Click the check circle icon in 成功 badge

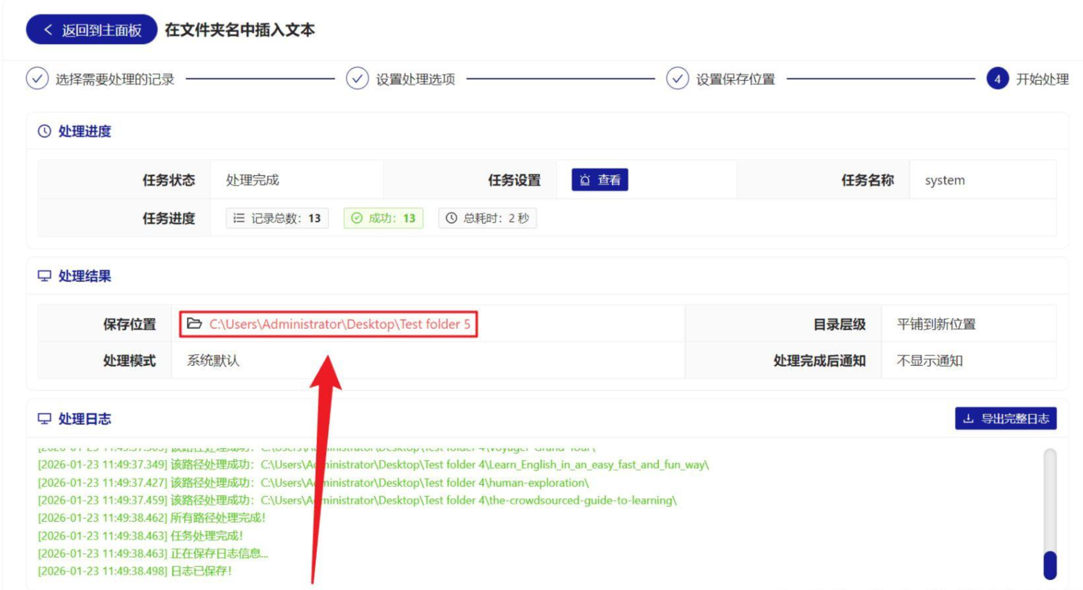[x=356, y=218]
